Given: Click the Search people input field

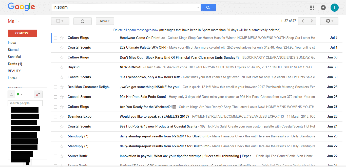Looking at the screenshot, I should pyautogui.click(x=25, y=103).
